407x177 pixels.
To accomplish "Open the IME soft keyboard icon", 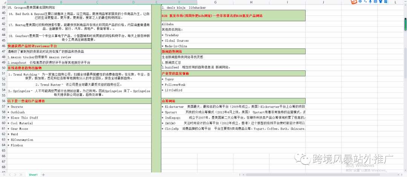I will pos(375,2).
